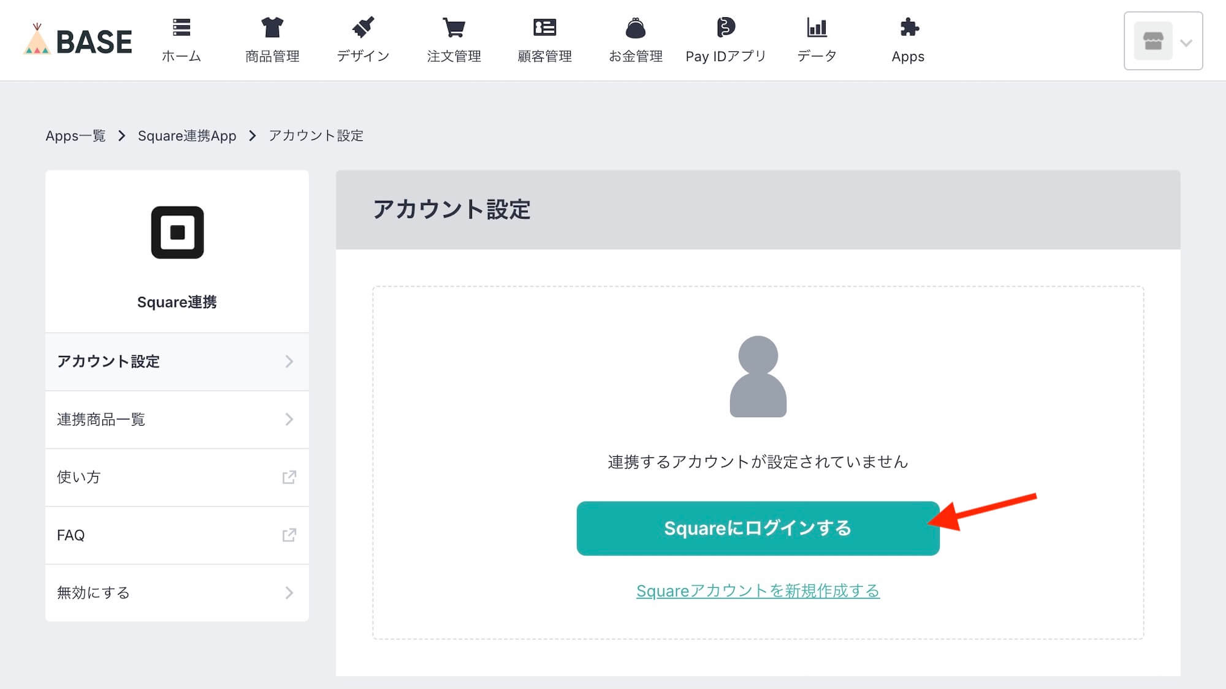
Task: Open Squareアカウントを新規作成する link
Action: (758, 591)
